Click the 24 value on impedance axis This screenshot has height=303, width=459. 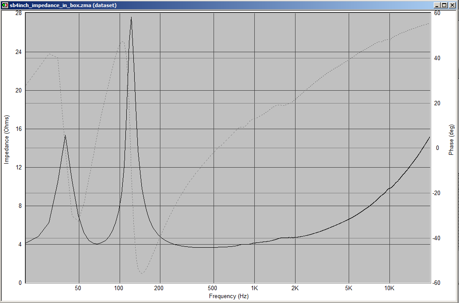coord(19,52)
